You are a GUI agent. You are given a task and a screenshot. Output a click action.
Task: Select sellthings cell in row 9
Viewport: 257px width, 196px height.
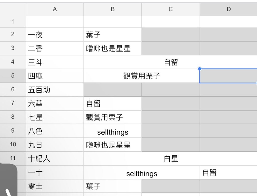coord(113,131)
